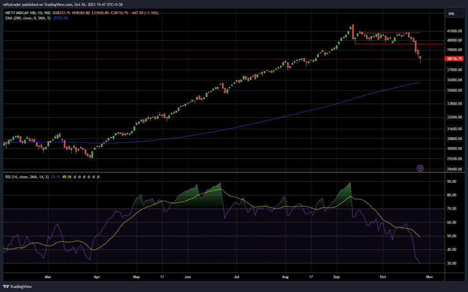Image resolution: width=468 pixels, height=292 pixels.
Task: Click the 39000.00 price axis label
Action: coord(455,50)
